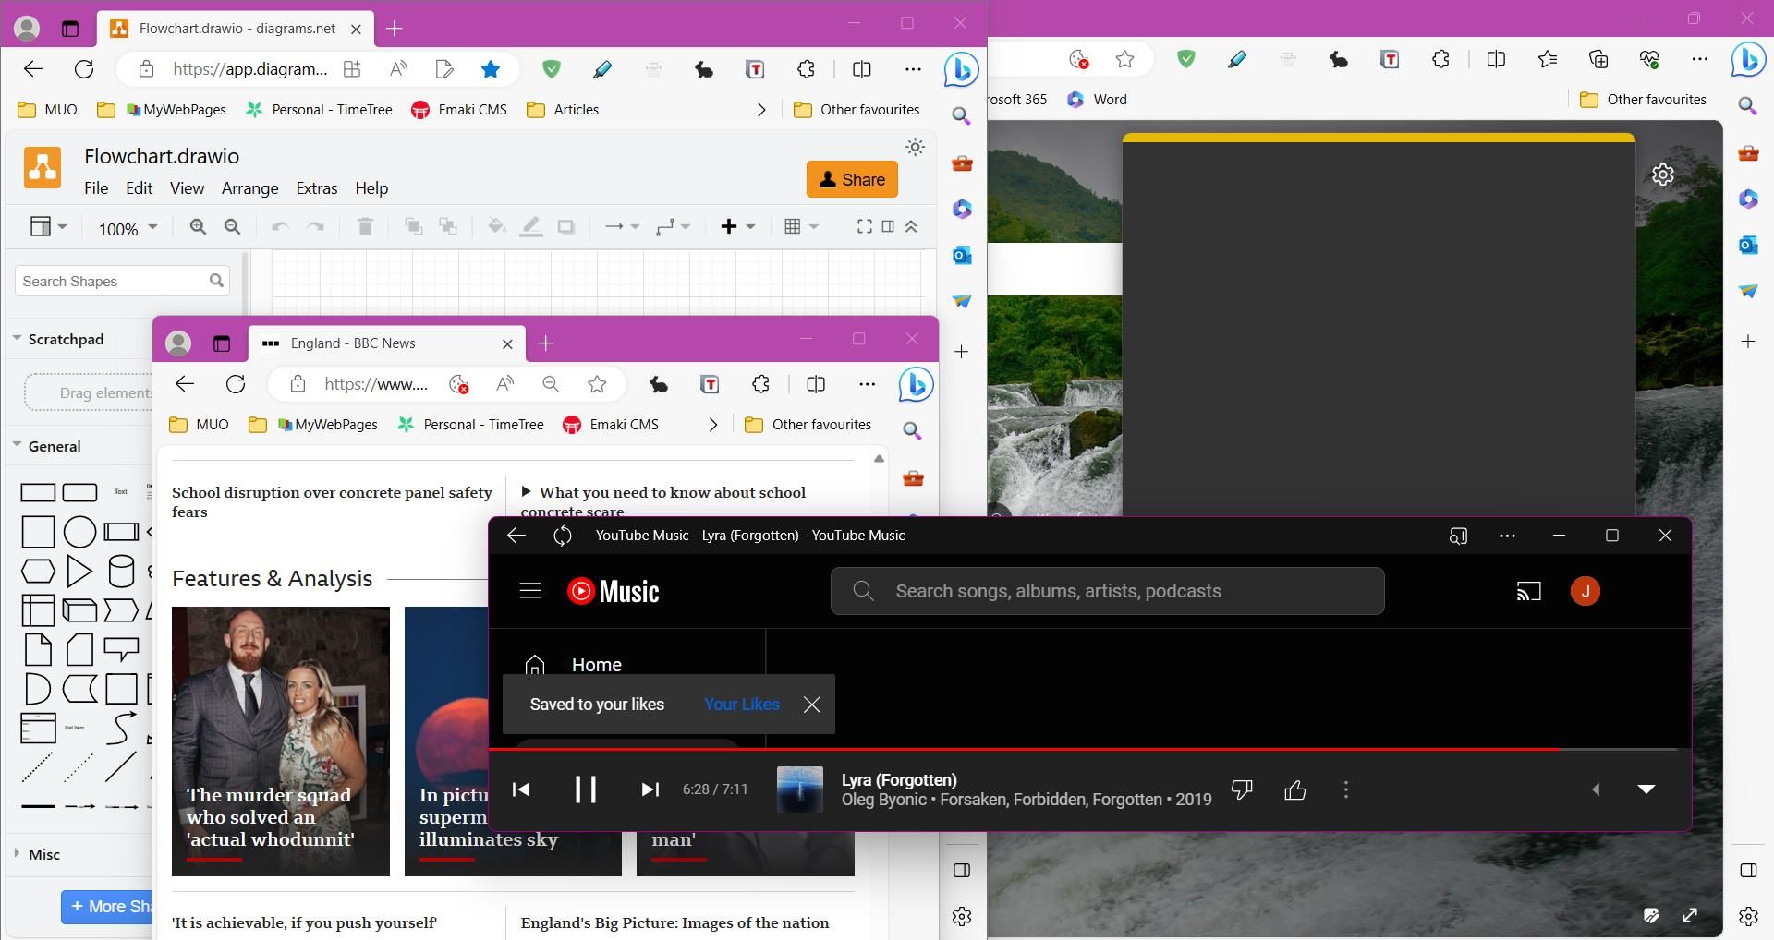Viewport: 1774px width, 940px height.
Task: Open the Insert shape dropdown arrow
Action: (750, 227)
